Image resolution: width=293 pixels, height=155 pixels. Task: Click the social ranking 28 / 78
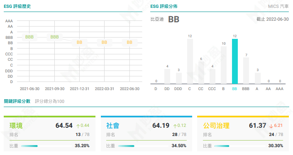(x=179, y=134)
